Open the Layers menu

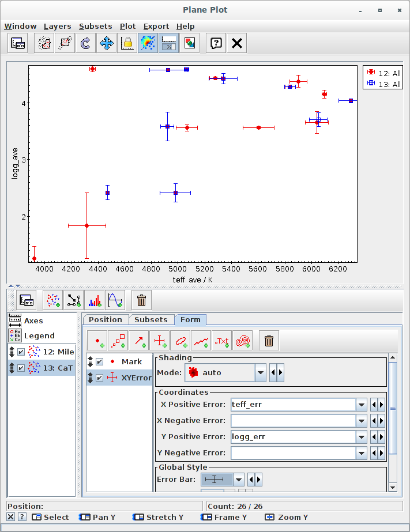57,26
